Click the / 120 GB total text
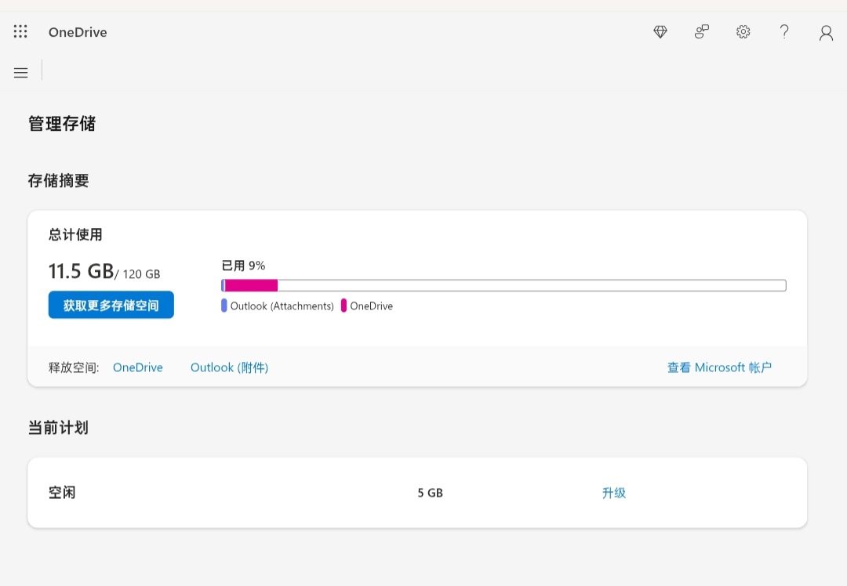This screenshot has width=847, height=586. 138,274
